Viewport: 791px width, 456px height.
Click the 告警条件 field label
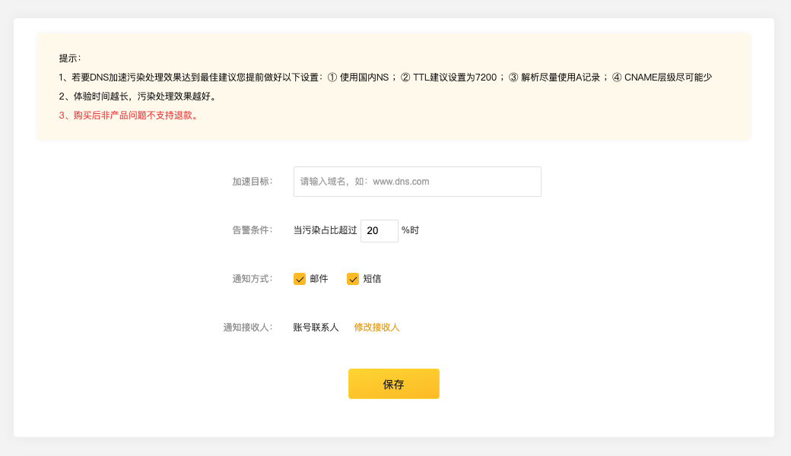tap(252, 230)
